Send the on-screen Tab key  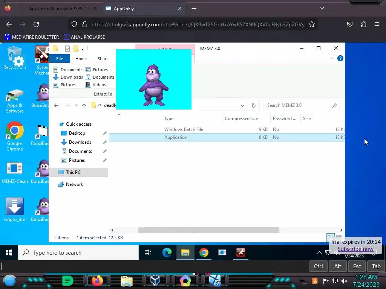pyautogui.click(x=376, y=266)
